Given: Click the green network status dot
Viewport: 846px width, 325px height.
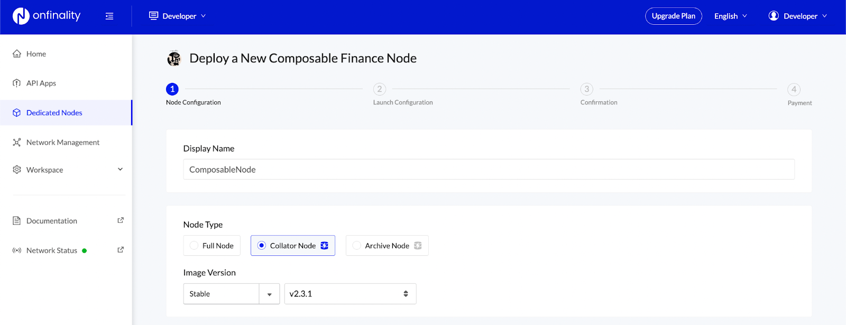Looking at the screenshot, I should coord(85,251).
